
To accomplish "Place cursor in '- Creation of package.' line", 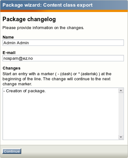I will pos(24,91).
